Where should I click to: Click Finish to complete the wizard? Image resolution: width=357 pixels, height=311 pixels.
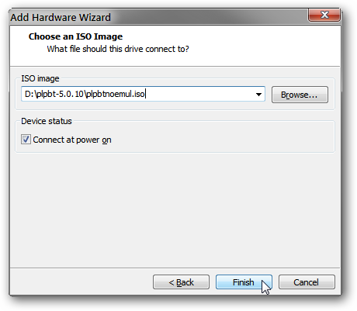244,282
